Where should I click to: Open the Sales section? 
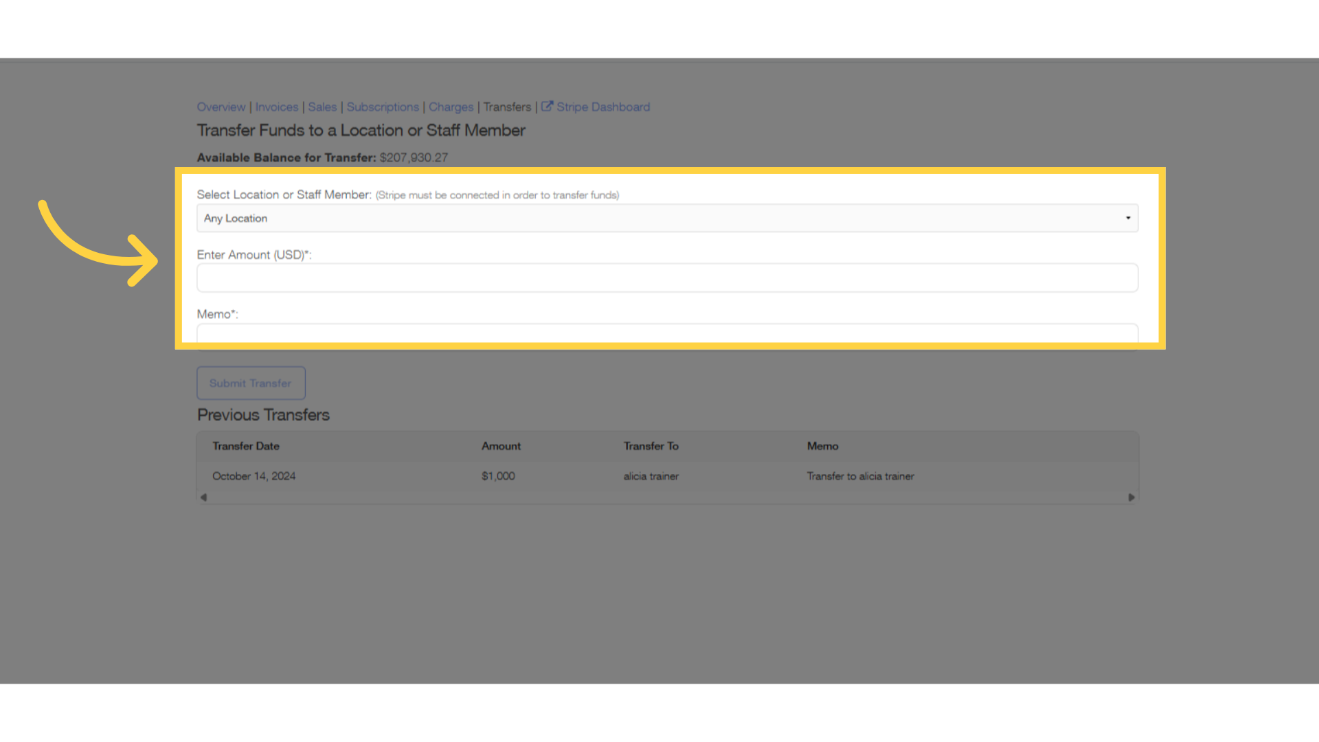click(x=322, y=107)
